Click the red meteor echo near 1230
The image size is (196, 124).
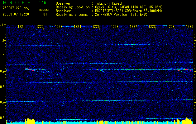click(187, 69)
